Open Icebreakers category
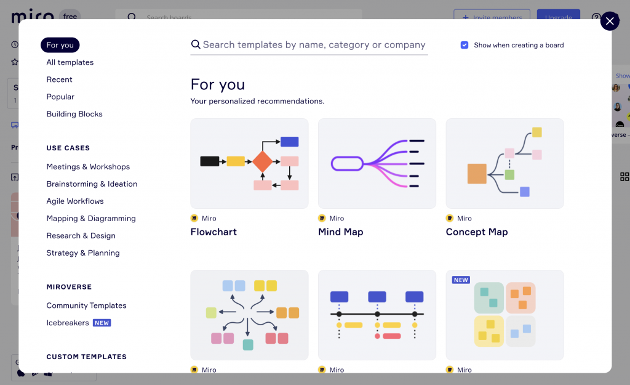 (68, 323)
